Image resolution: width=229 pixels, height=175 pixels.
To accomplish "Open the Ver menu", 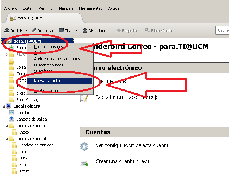I will [x=42, y=8].
